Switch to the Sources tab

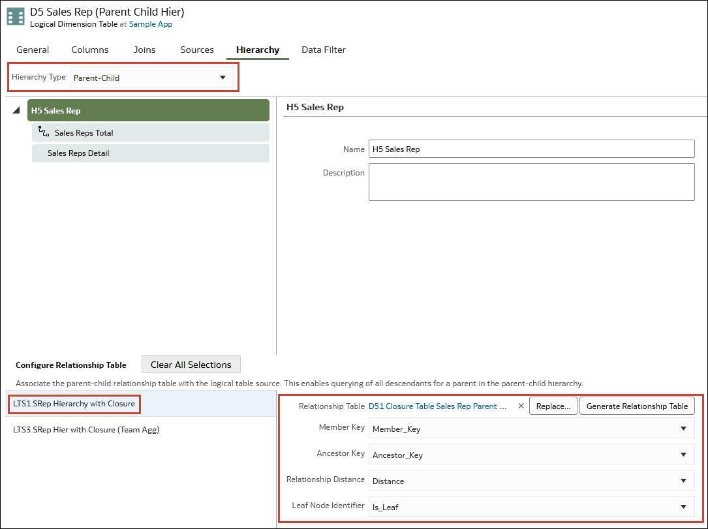coord(197,50)
